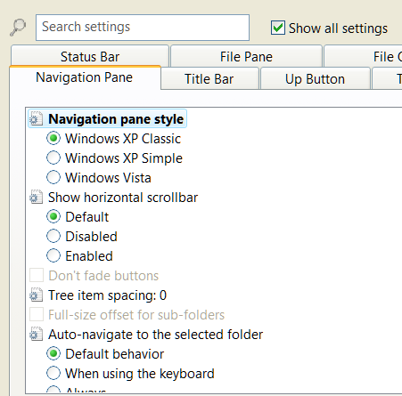This screenshot has height=396, width=402.
Task: Open the Up Button tab
Action: click(x=316, y=78)
